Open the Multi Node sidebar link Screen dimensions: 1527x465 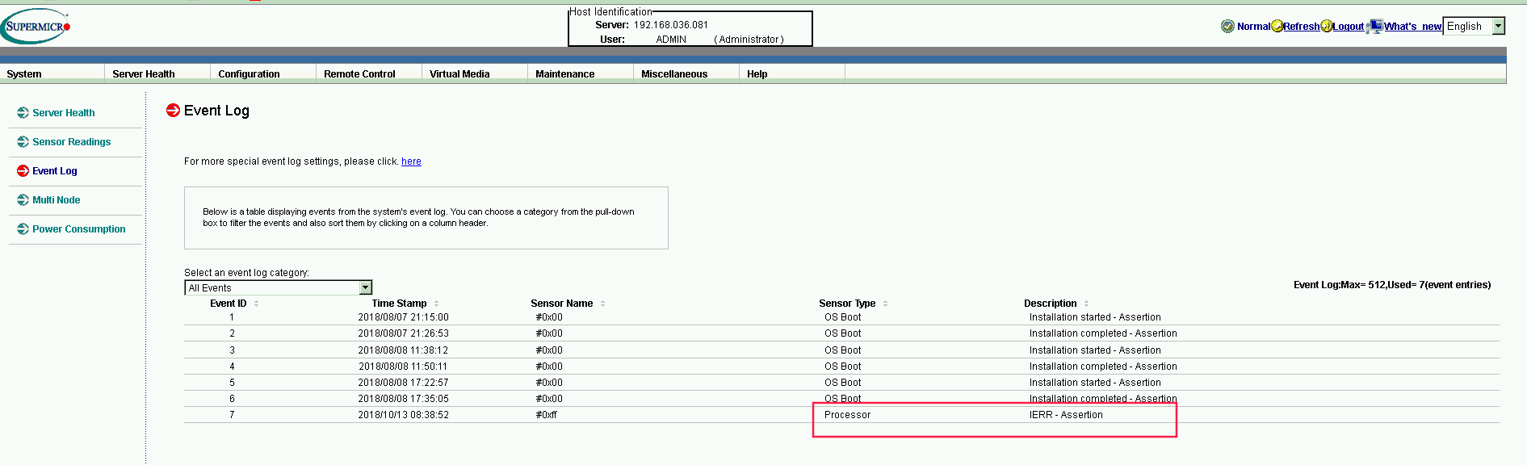pos(57,200)
